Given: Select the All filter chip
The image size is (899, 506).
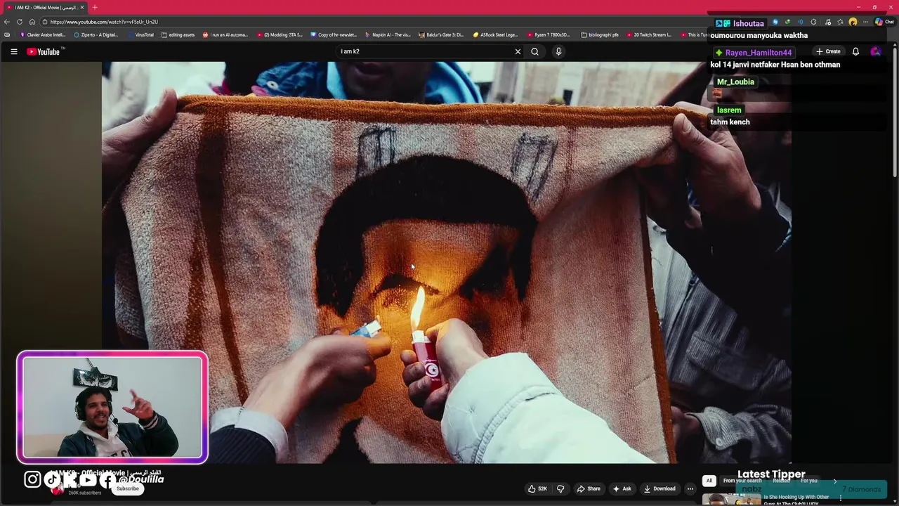Looking at the screenshot, I should click(x=709, y=481).
